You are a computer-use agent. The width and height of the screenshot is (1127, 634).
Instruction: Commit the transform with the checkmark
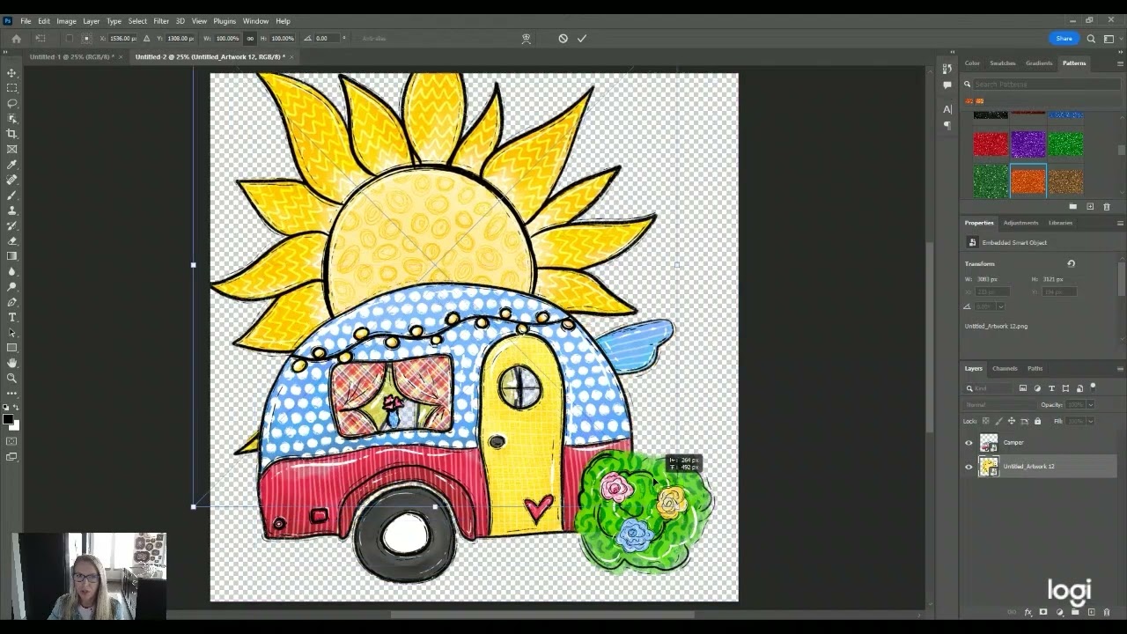pyautogui.click(x=582, y=39)
